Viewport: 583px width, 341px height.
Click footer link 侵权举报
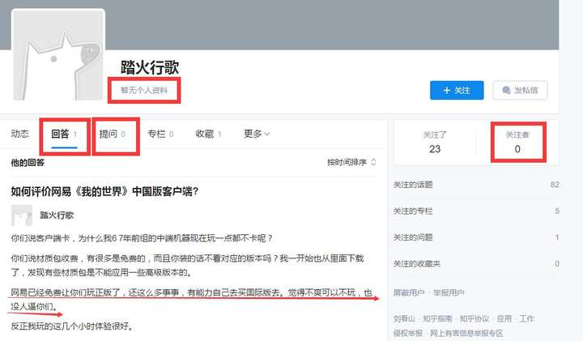[x=408, y=333]
